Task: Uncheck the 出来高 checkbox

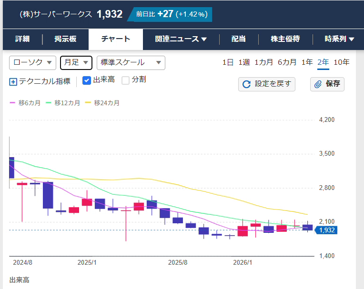Action: point(87,80)
